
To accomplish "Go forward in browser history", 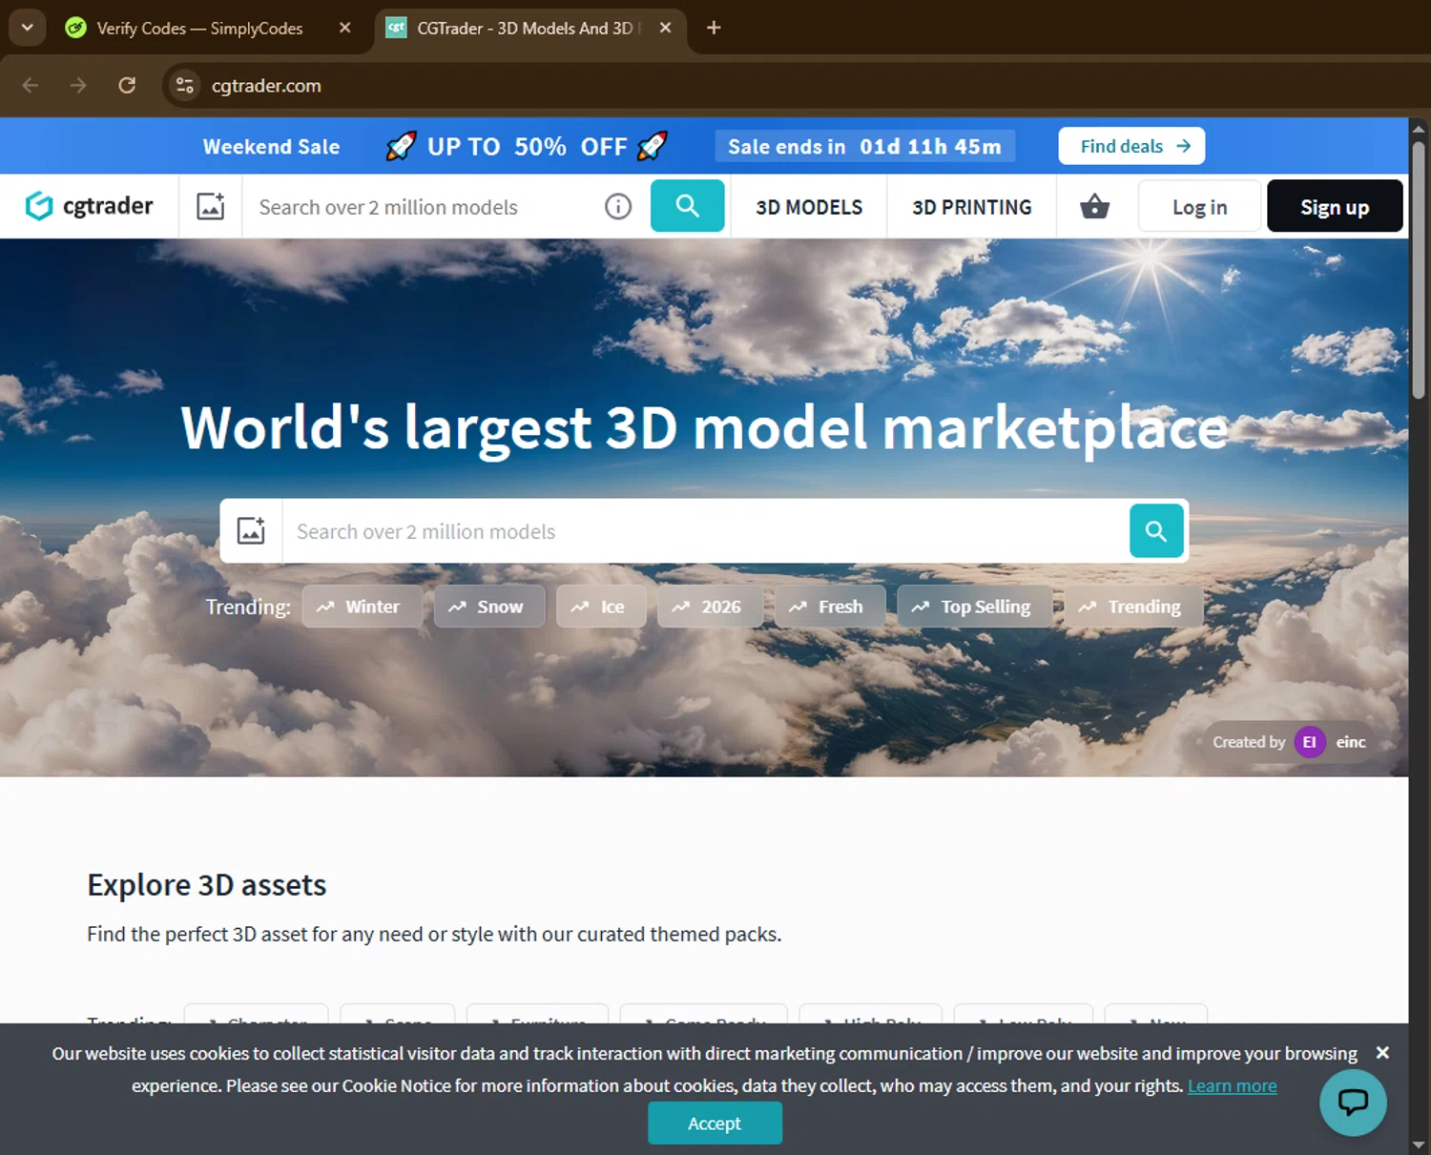I will [x=78, y=86].
